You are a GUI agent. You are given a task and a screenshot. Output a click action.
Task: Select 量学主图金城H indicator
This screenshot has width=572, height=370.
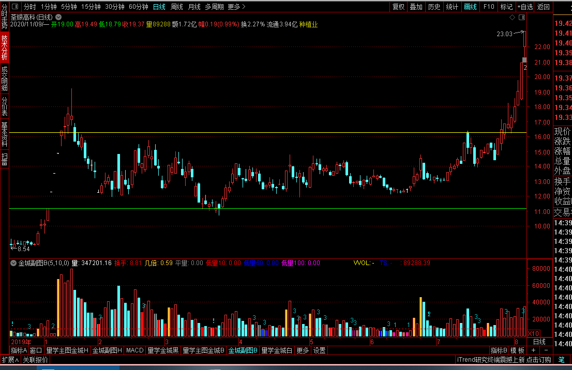point(67,351)
